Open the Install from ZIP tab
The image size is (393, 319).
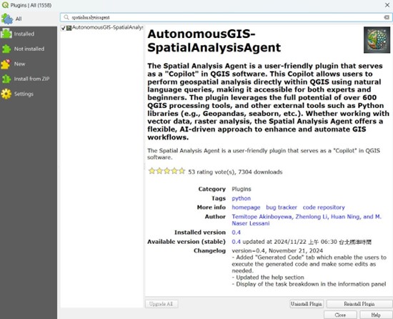tap(29, 79)
